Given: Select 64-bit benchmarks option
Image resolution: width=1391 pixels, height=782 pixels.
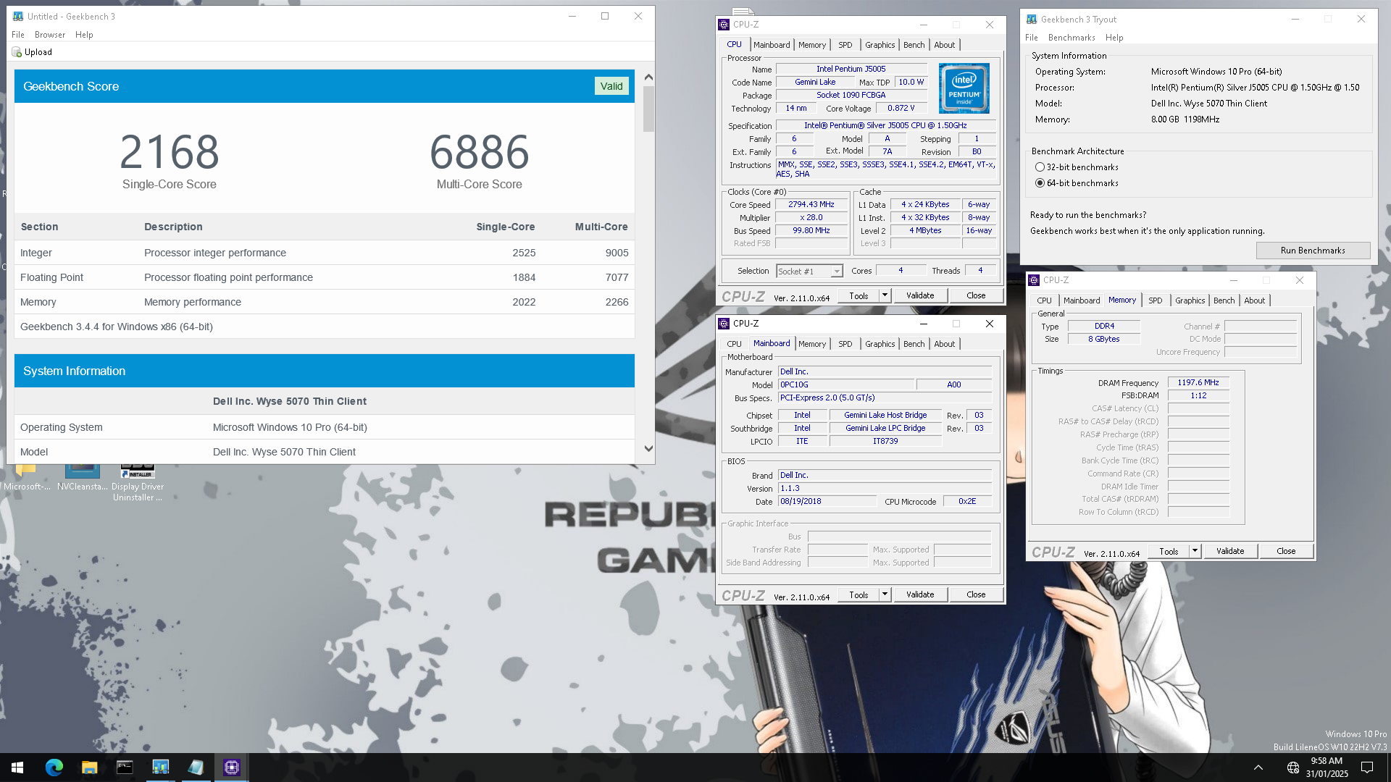Looking at the screenshot, I should pos(1040,183).
